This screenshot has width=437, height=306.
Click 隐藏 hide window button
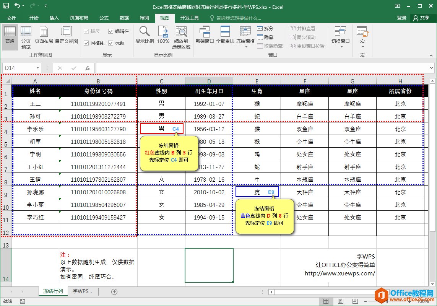265,37
